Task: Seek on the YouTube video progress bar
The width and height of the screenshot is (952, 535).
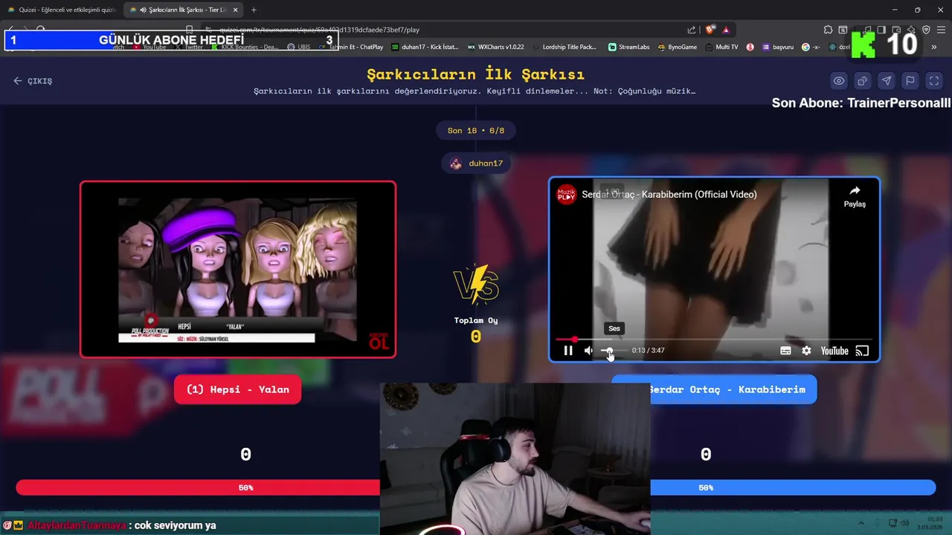Action: click(x=714, y=340)
